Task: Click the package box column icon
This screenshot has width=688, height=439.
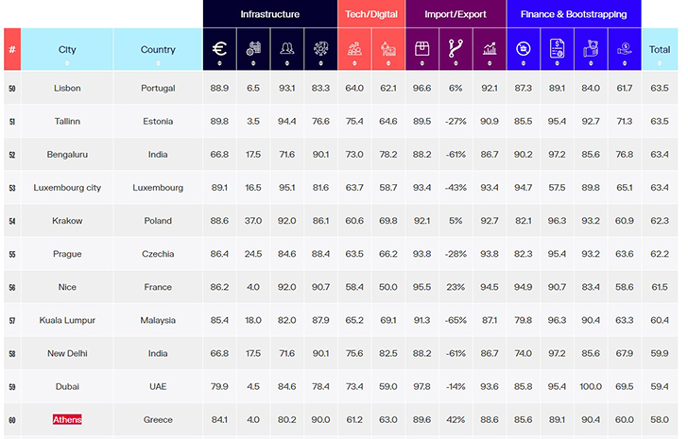Action: (x=422, y=49)
